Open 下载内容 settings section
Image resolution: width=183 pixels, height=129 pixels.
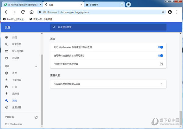(17, 80)
